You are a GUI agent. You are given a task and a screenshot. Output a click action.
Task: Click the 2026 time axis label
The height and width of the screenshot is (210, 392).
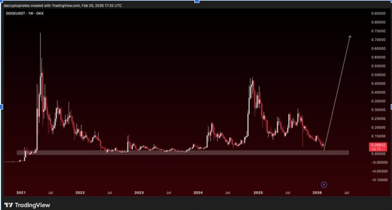(x=317, y=192)
